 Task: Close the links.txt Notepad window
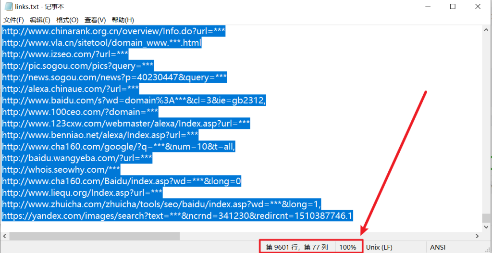coord(479,7)
